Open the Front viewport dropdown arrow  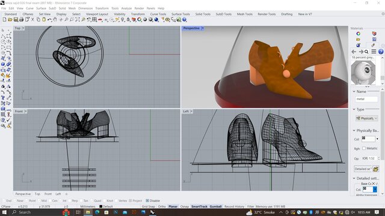(25, 112)
